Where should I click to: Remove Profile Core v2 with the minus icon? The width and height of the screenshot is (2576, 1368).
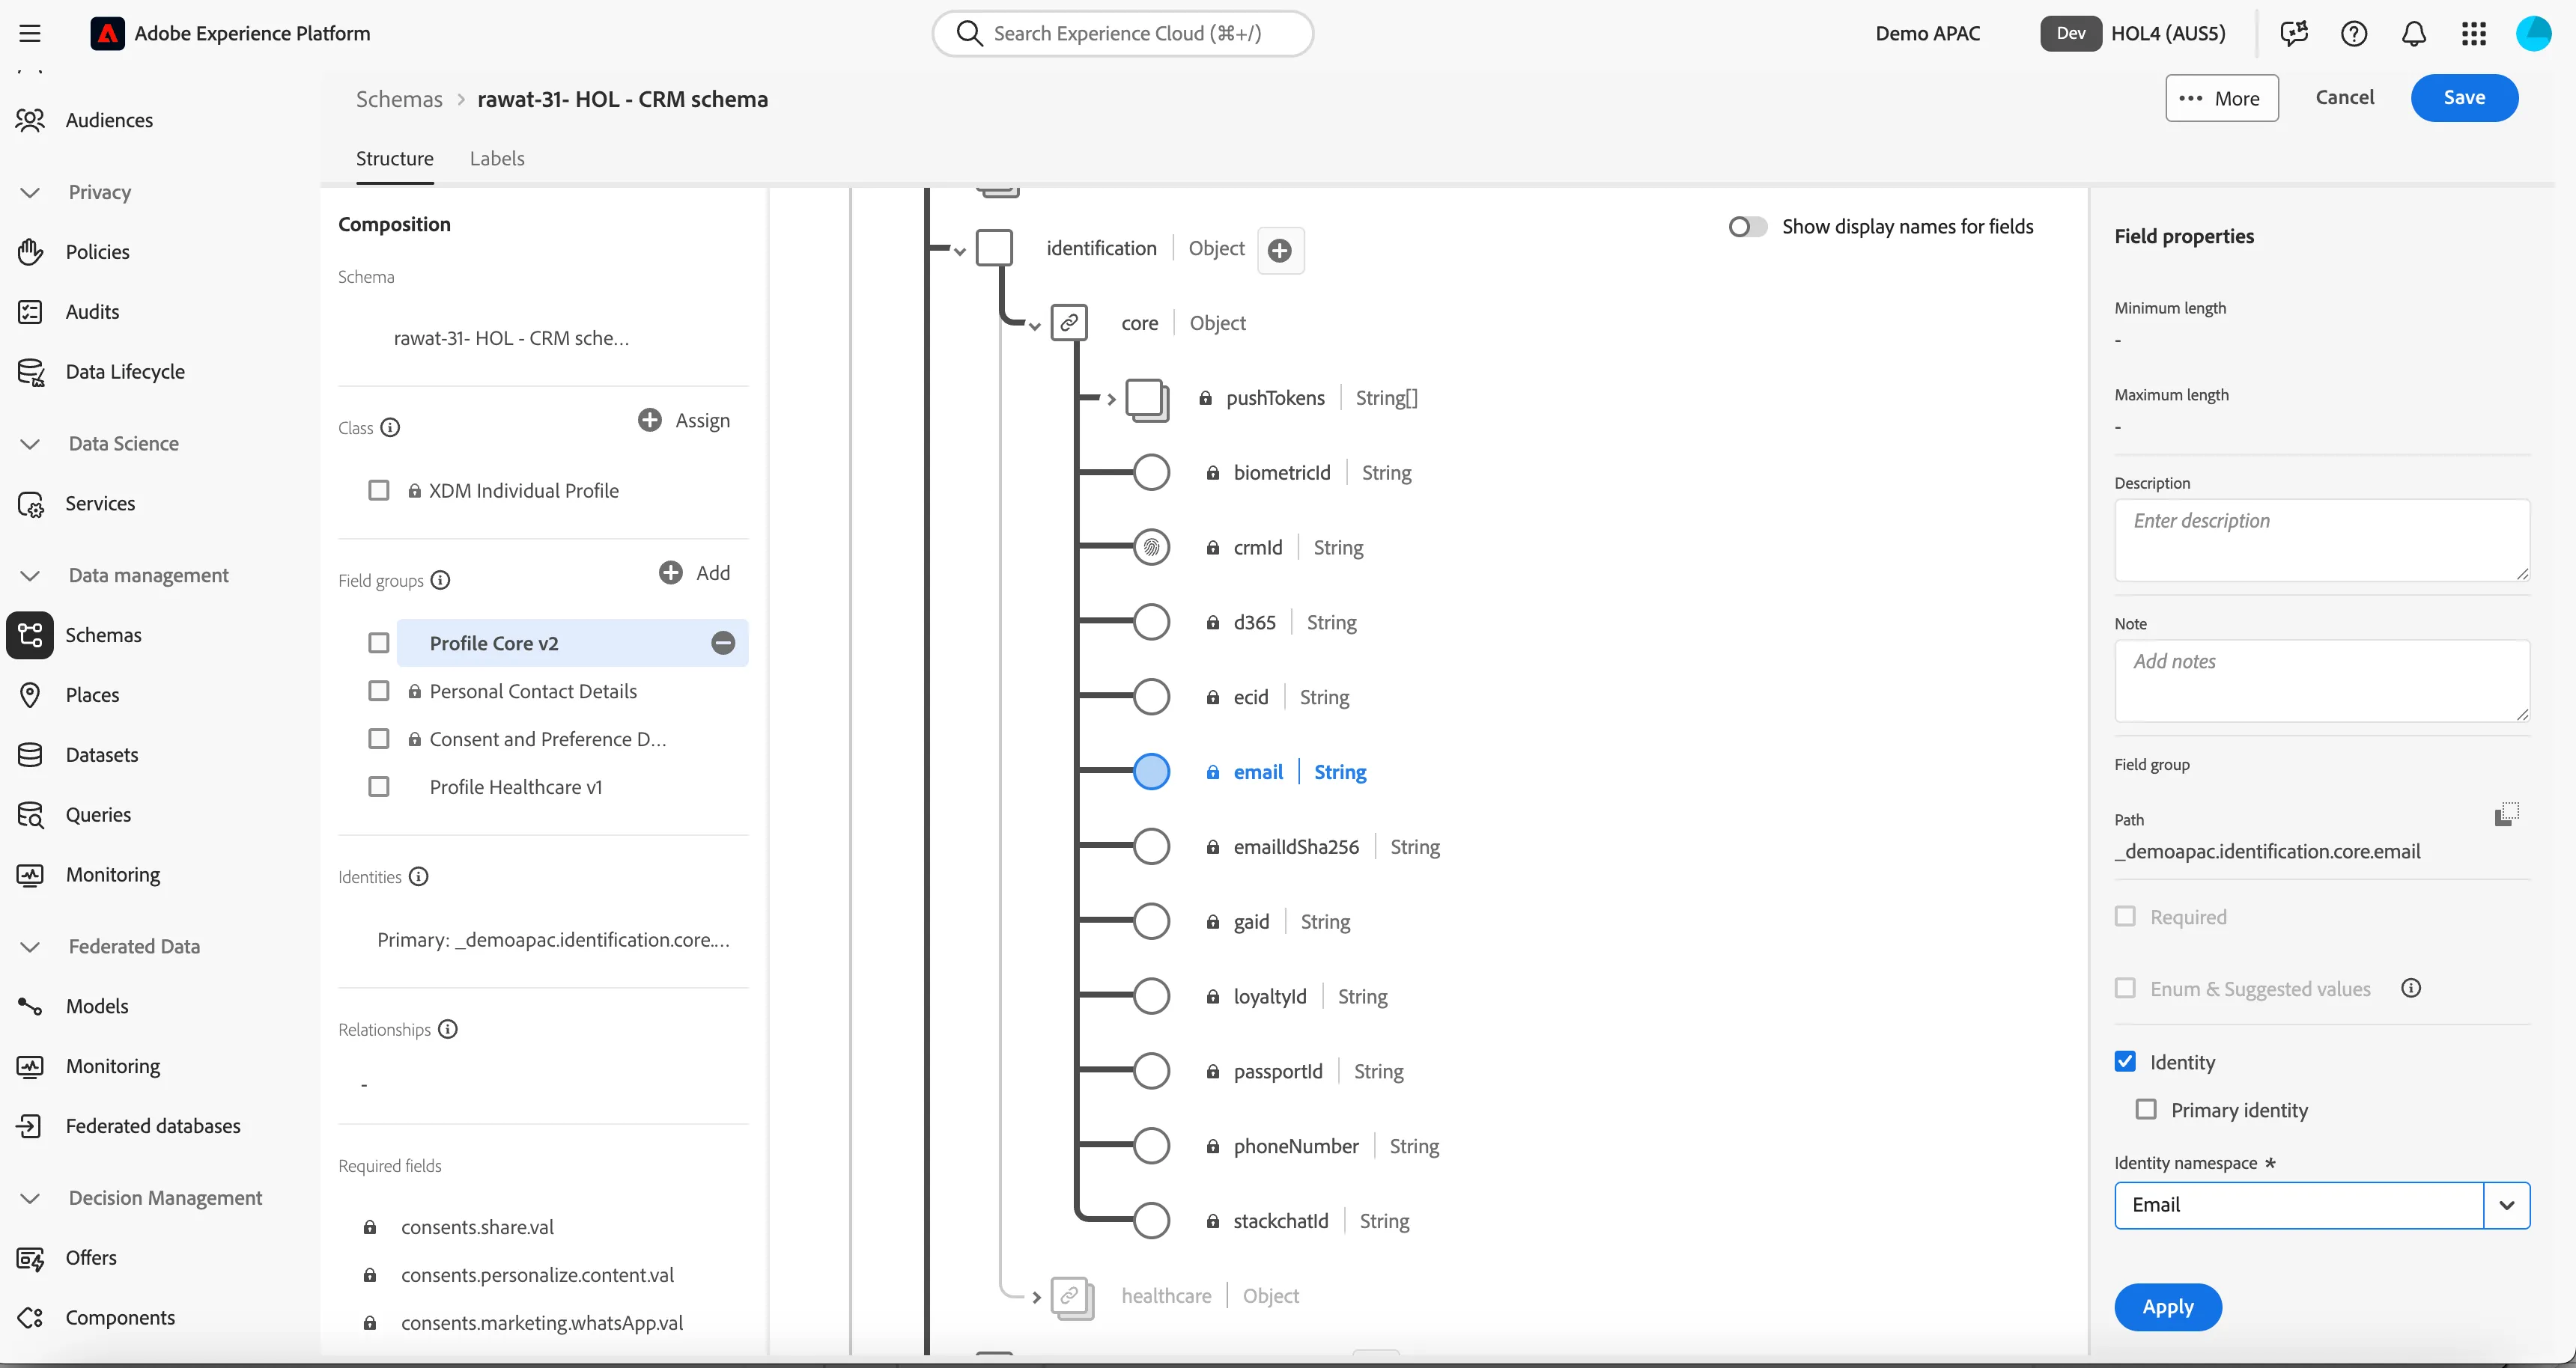tap(723, 643)
